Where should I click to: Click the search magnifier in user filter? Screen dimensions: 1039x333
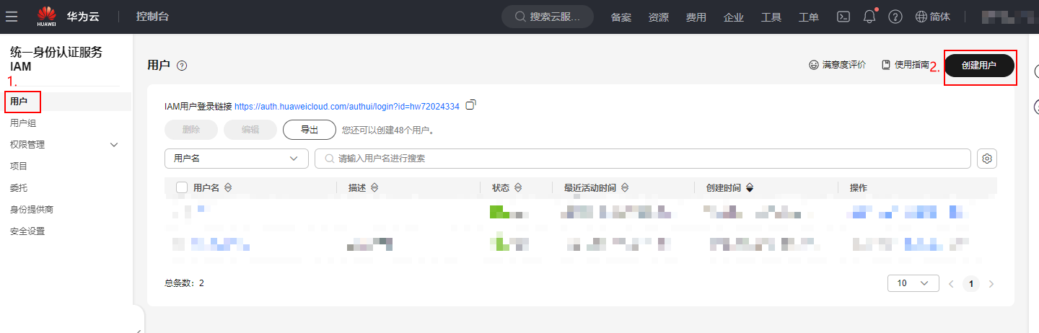point(329,159)
